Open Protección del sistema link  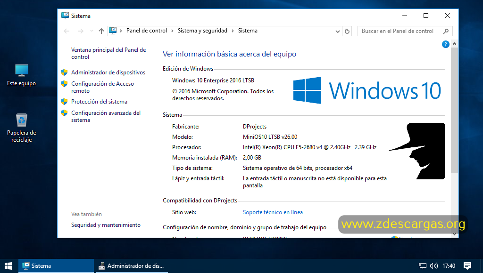coord(99,102)
